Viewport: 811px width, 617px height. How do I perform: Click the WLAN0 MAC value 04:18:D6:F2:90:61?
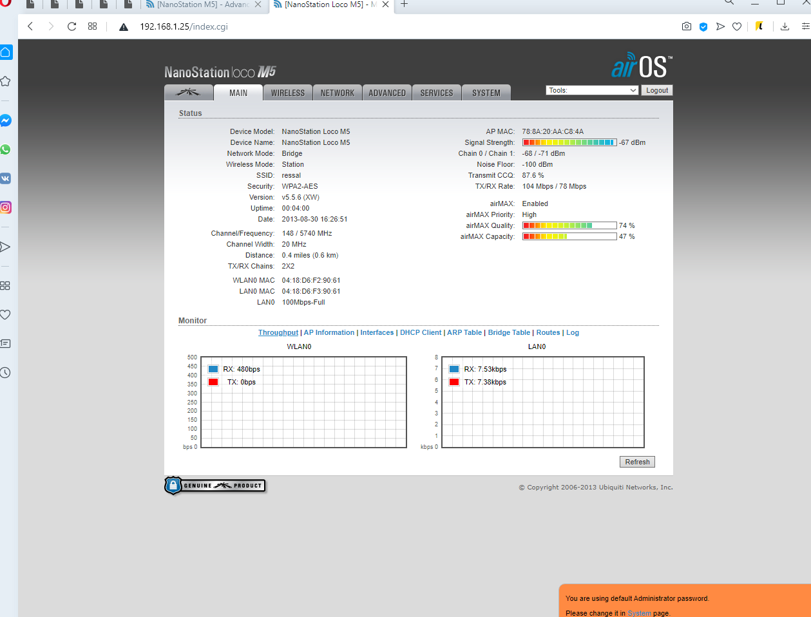311,280
